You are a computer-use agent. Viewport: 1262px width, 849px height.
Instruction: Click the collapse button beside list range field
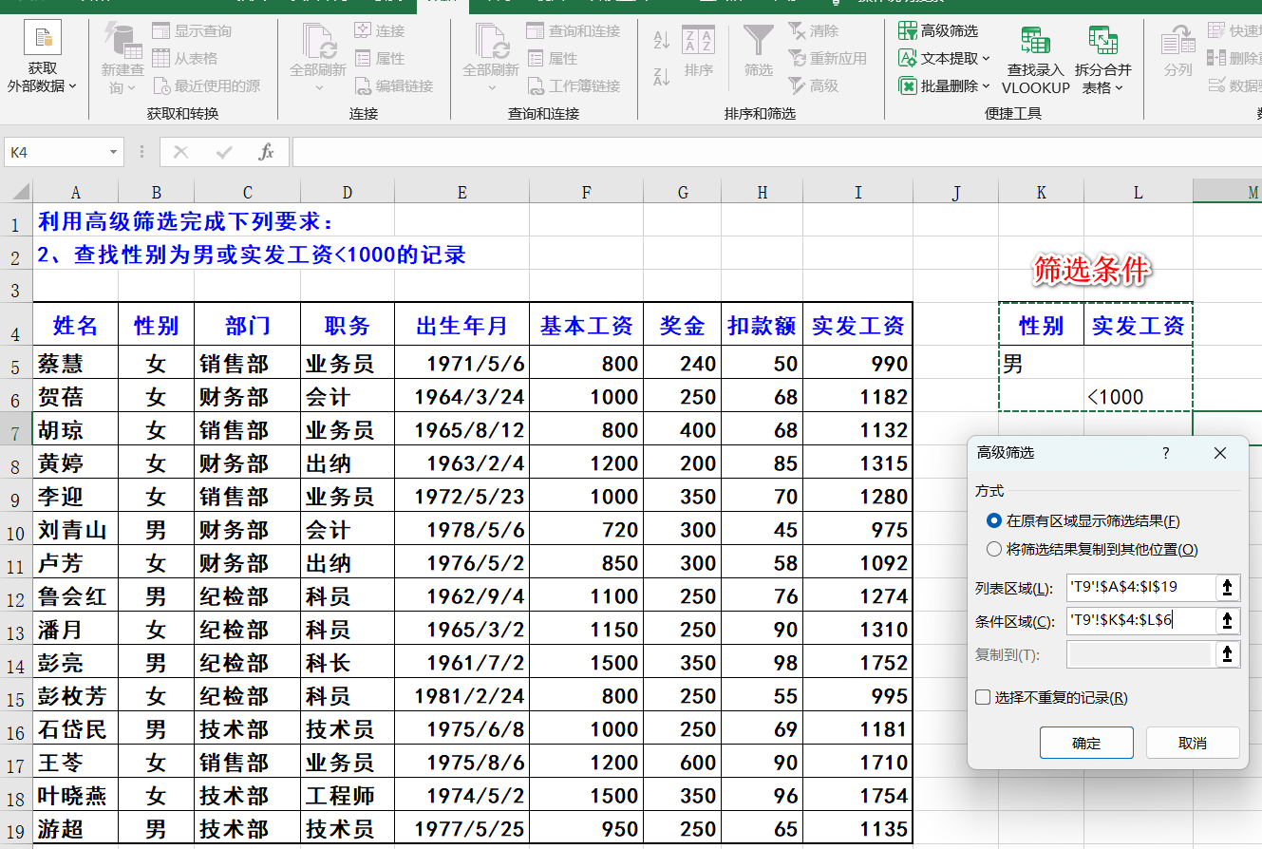click(1228, 588)
